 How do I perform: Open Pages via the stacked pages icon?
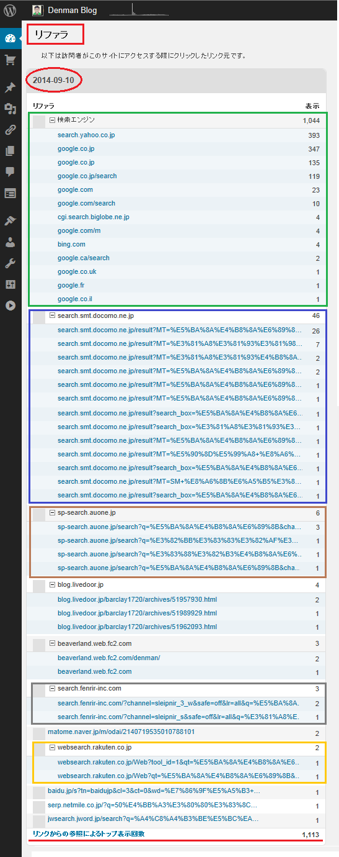tap(10, 151)
